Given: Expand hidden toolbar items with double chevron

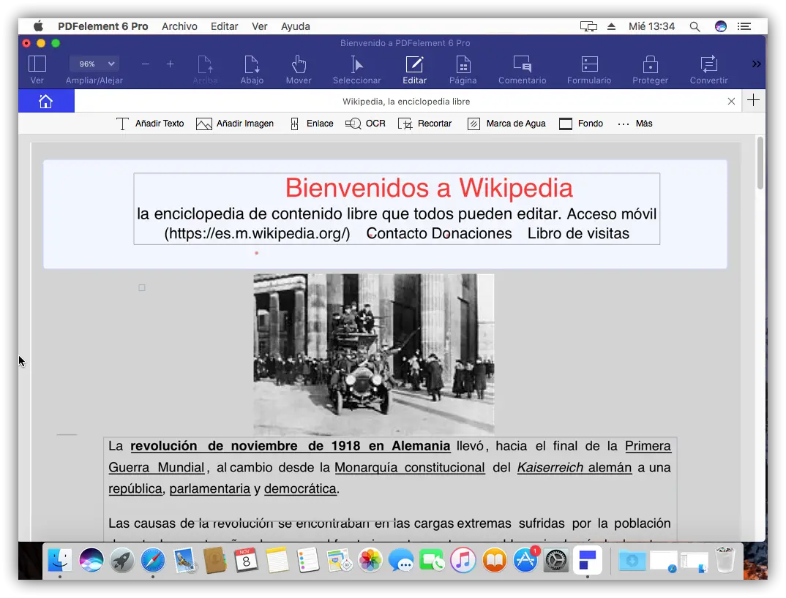Looking at the screenshot, I should [756, 64].
